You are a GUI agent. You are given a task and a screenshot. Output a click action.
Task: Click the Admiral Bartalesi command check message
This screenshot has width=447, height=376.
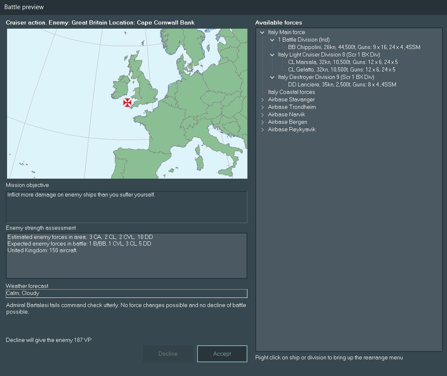point(126,309)
